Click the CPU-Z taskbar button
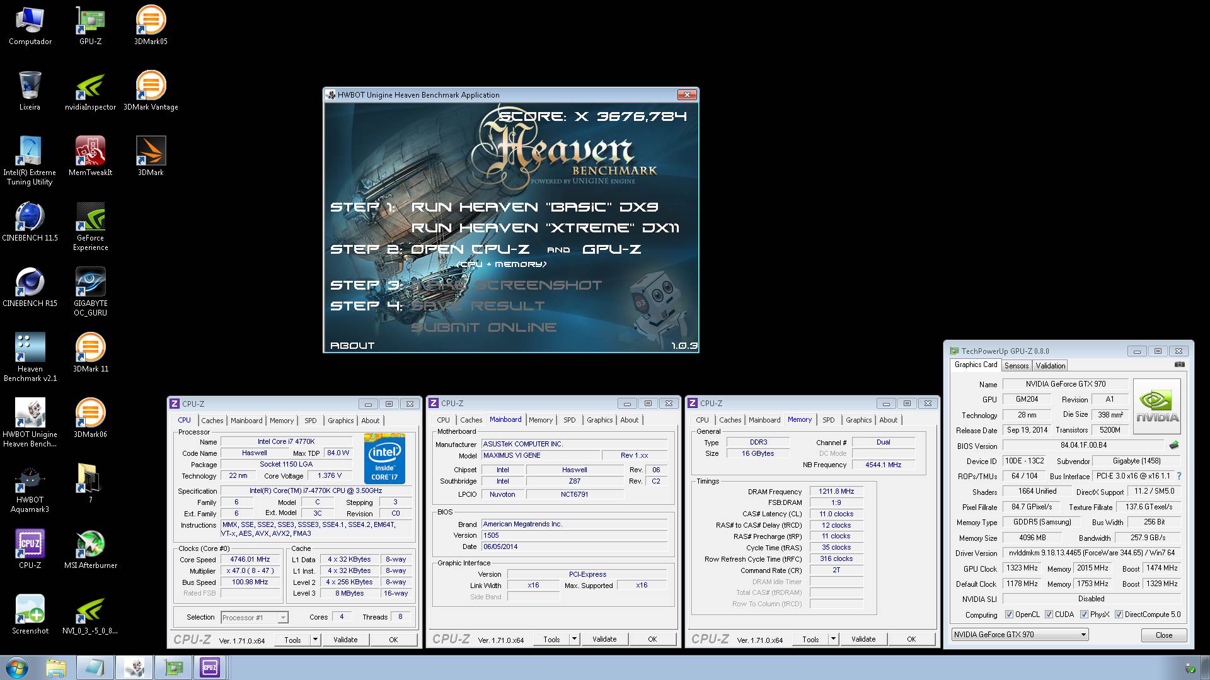 (x=210, y=667)
